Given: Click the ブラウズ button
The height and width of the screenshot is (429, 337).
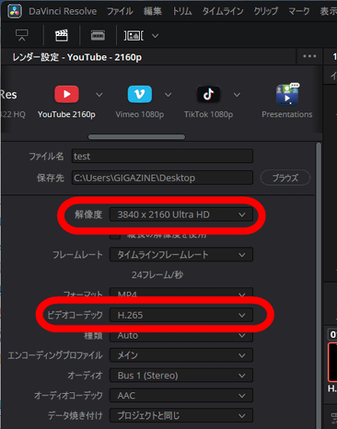Looking at the screenshot, I should point(285,178).
